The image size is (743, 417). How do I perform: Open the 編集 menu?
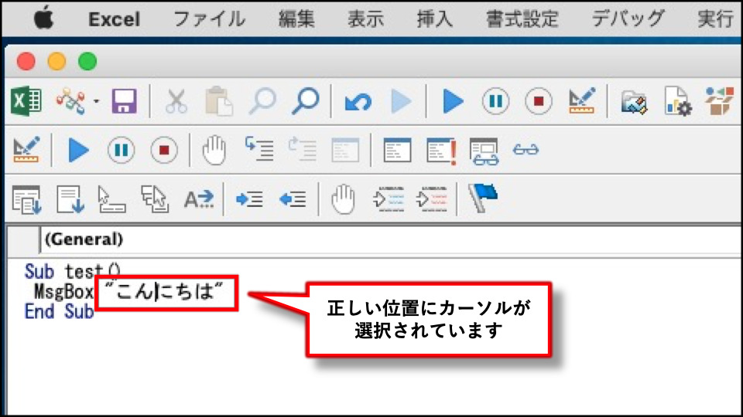[296, 19]
